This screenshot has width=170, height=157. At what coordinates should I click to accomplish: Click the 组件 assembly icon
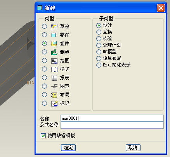[54, 44]
